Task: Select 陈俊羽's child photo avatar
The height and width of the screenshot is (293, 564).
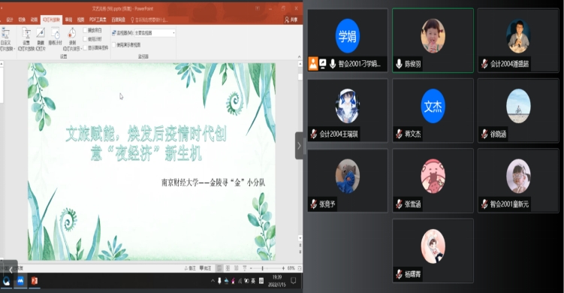Action: coord(433,36)
